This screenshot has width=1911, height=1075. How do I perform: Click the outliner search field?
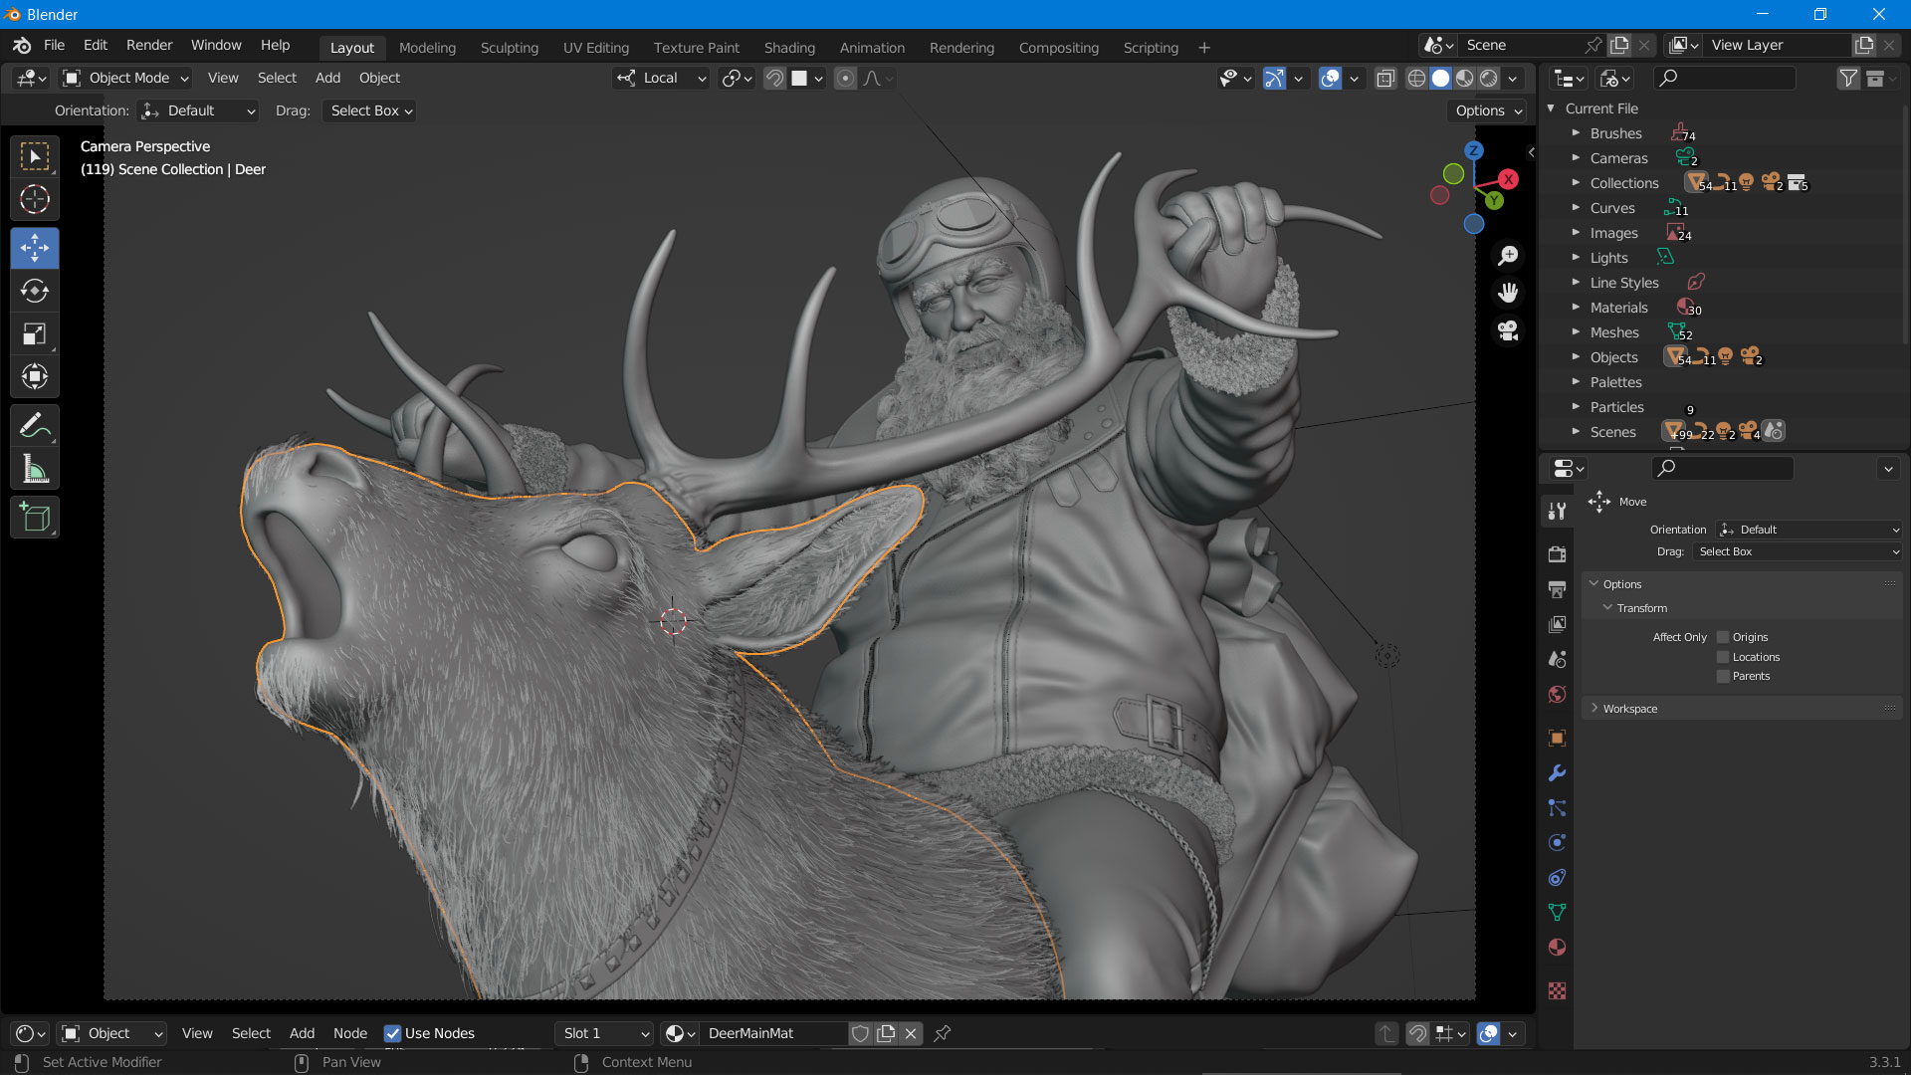[x=1725, y=79]
